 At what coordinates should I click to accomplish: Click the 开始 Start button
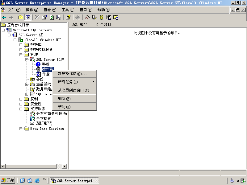point(8,180)
